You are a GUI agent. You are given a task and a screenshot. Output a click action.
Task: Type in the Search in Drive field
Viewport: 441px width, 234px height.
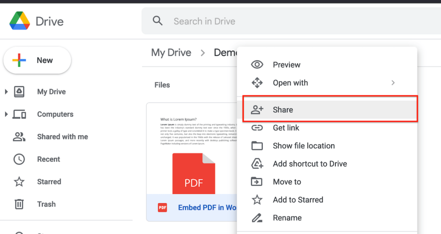[258, 21]
